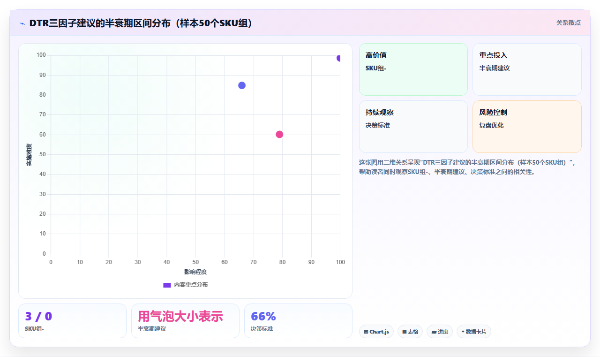Screen dimensions: 600x357
Task: Click the 表格 tag chip
Action: tap(410, 332)
